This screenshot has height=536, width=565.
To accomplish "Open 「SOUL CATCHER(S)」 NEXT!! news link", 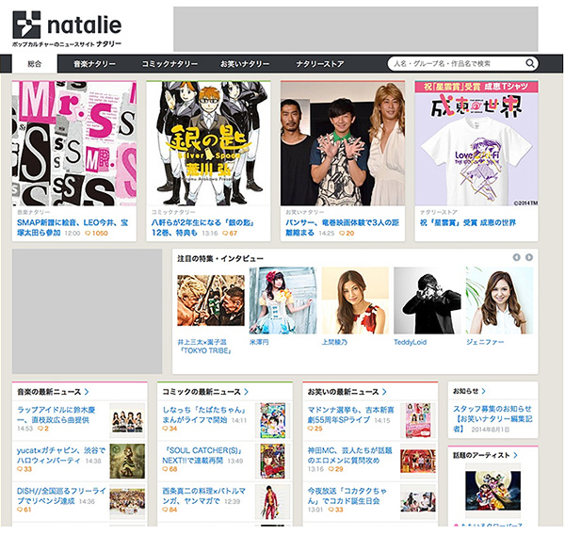I will coord(202,455).
